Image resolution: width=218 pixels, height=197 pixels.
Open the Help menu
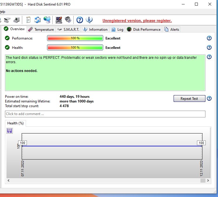(2, 12)
